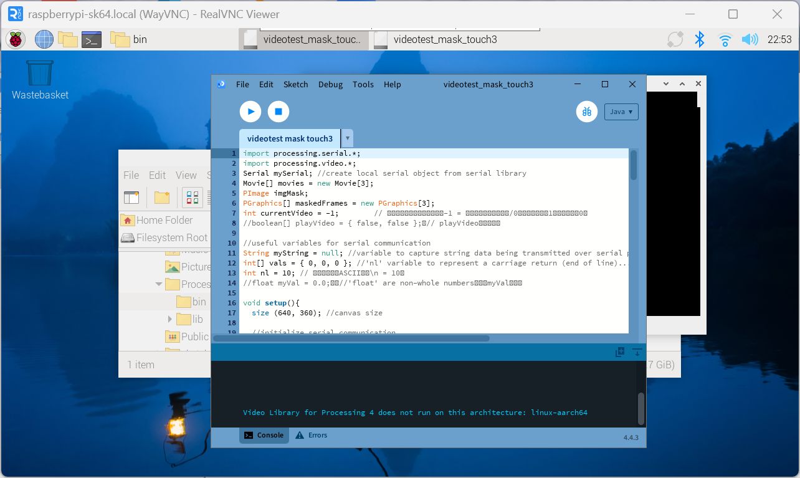
Task: Toggle icon view in the file manager toolbar
Action: [x=193, y=198]
